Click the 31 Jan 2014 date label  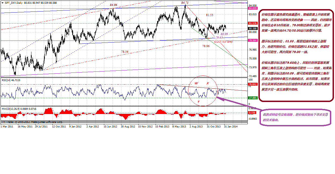click(231, 126)
